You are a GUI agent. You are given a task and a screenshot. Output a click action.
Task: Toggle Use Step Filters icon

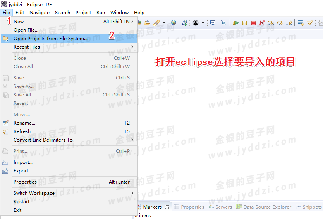click(309, 23)
